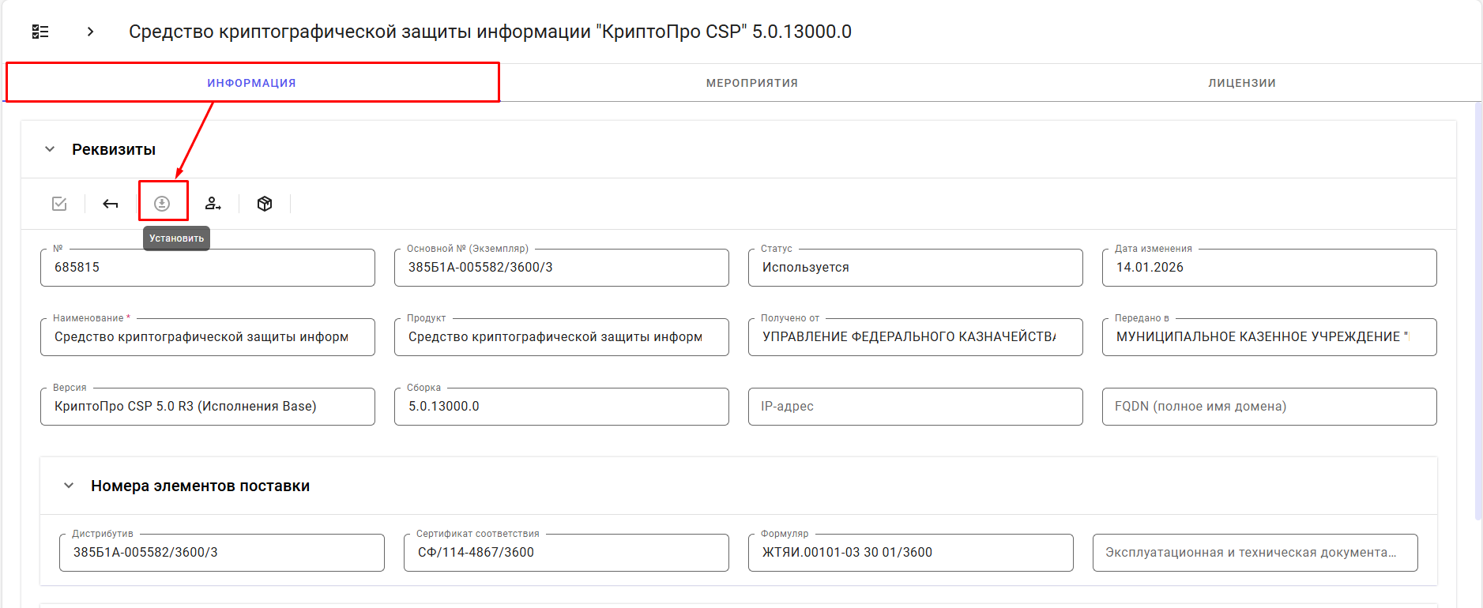The width and height of the screenshot is (1483, 608).
Task: Click the Сертификат соответствия field
Action: [x=566, y=553]
